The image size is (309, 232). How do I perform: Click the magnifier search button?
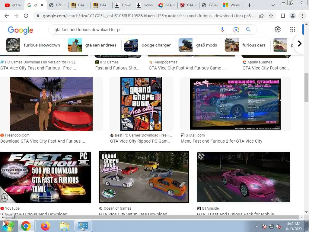click(x=248, y=30)
